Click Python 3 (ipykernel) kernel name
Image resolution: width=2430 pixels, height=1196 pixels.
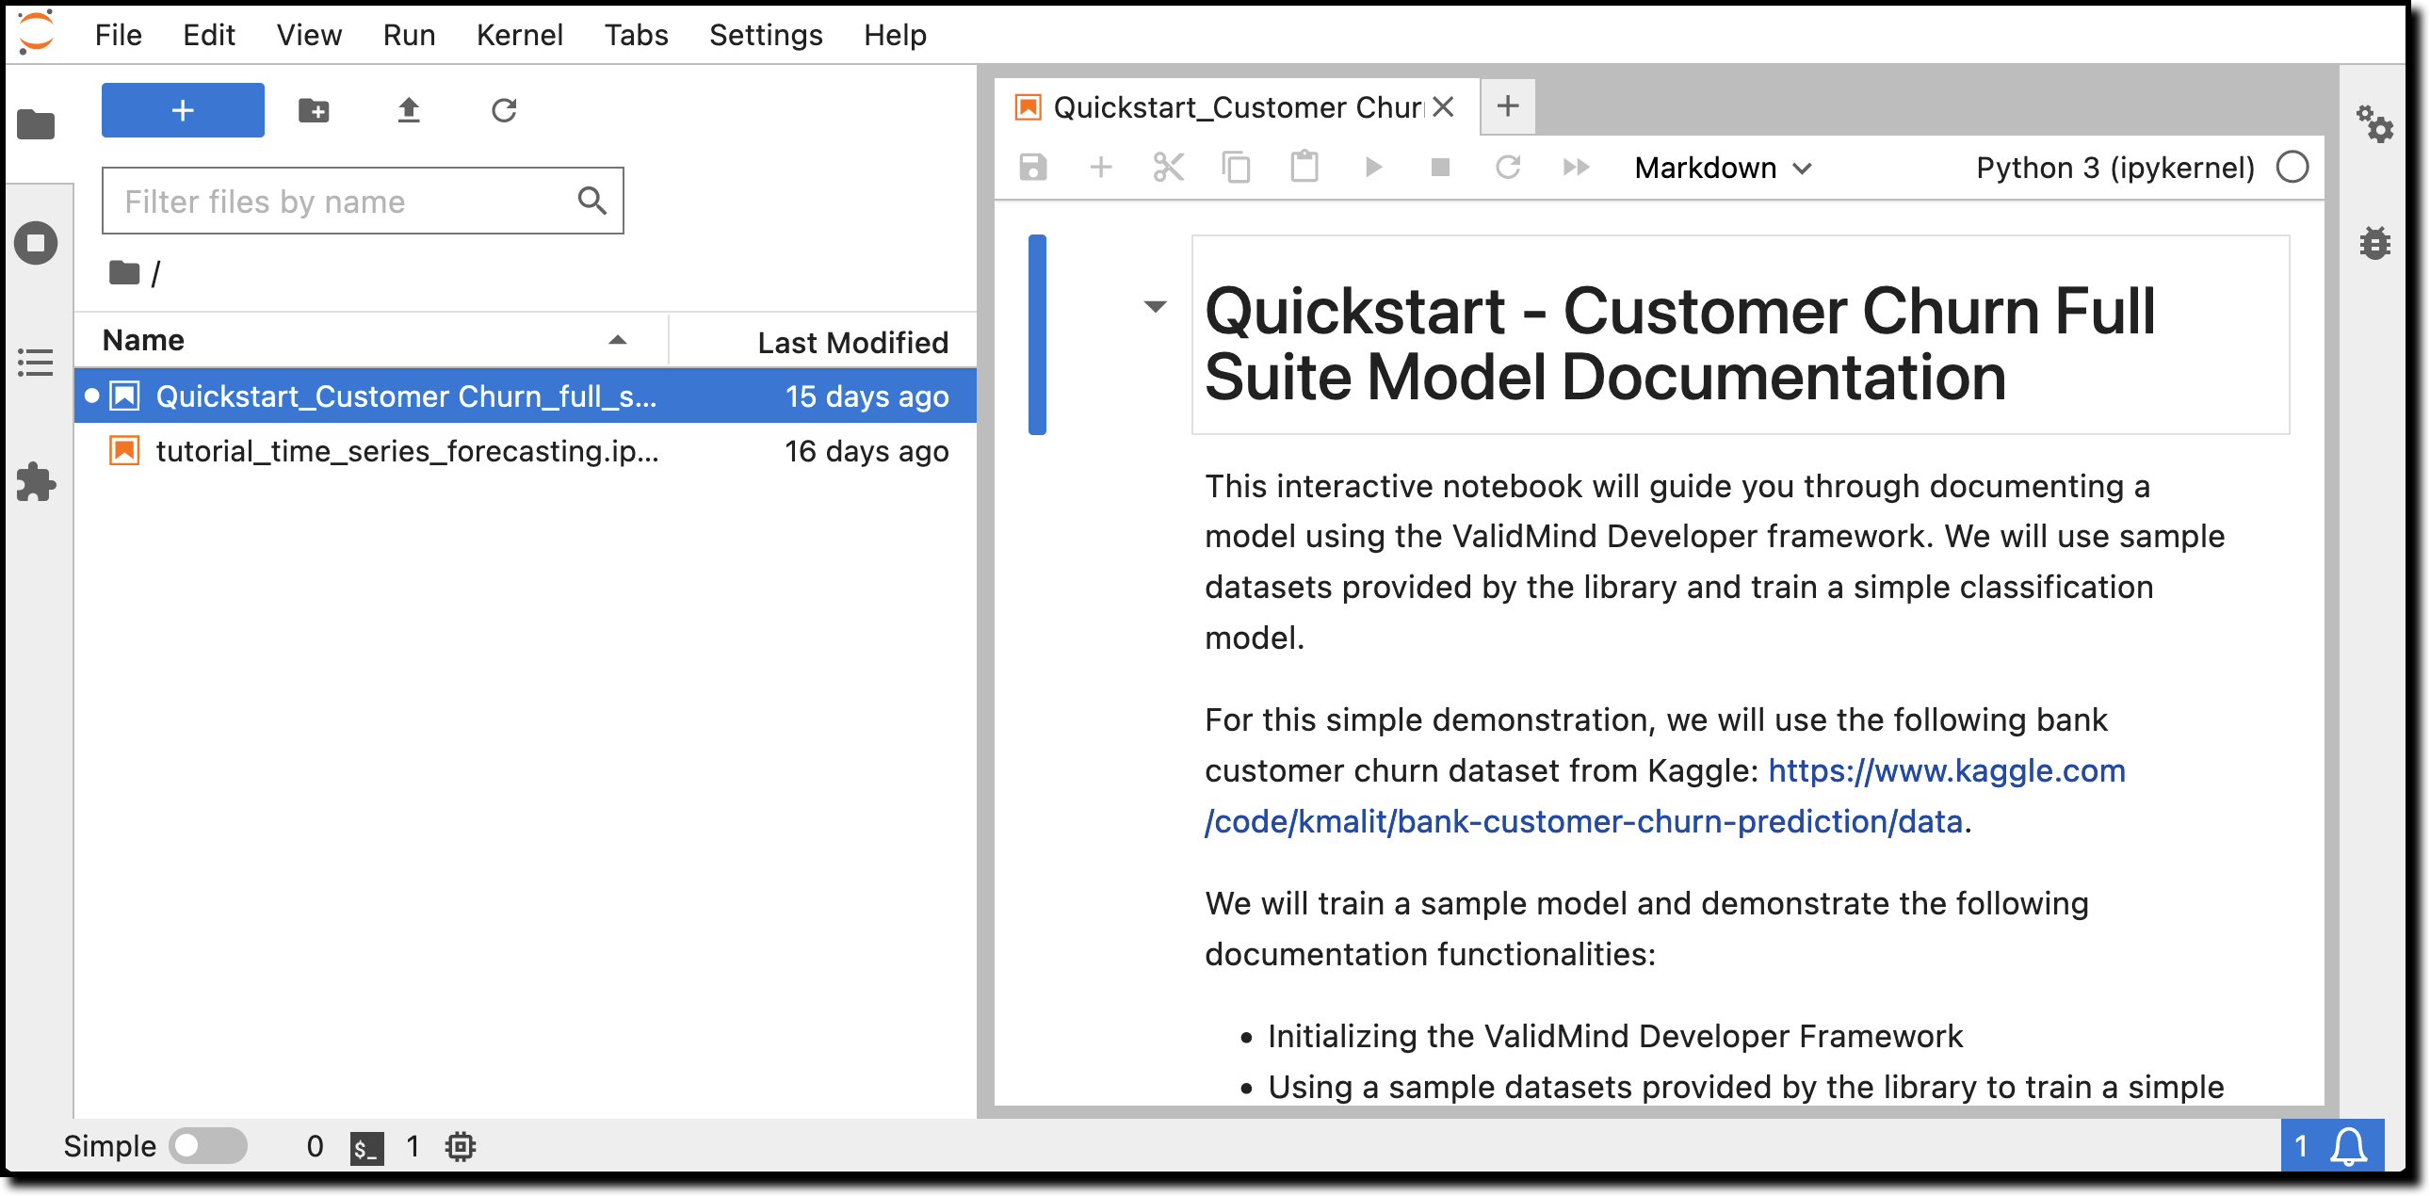point(2114,169)
